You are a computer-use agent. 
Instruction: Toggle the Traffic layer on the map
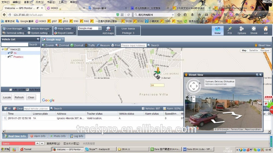pyautogui.click(x=90, y=45)
